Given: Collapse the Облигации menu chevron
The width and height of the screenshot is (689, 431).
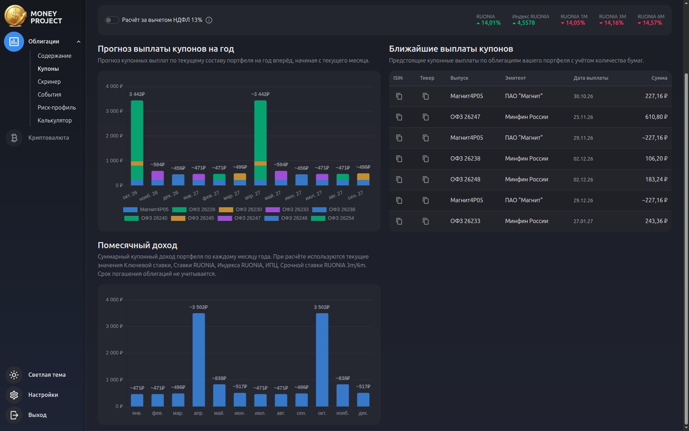Looking at the screenshot, I should [x=79, y=42].
